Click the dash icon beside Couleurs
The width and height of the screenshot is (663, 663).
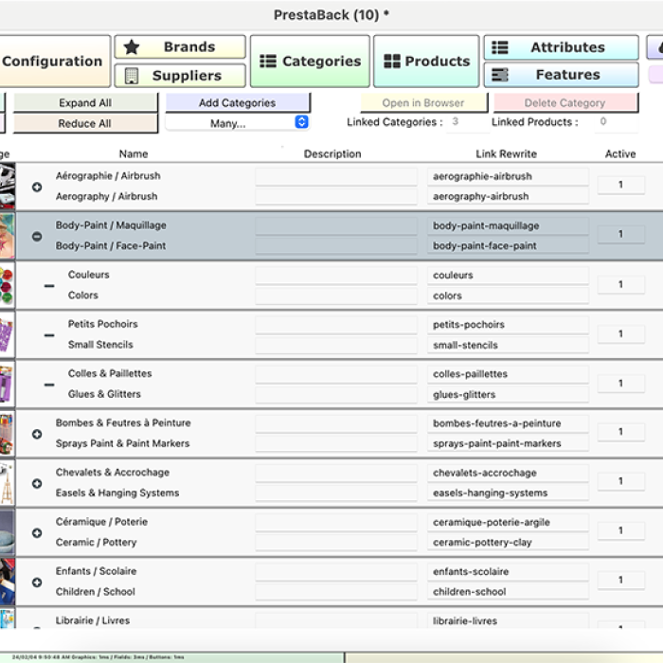pos(49,286)
